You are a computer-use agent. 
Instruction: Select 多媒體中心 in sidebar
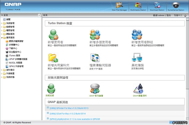point(14,45)
